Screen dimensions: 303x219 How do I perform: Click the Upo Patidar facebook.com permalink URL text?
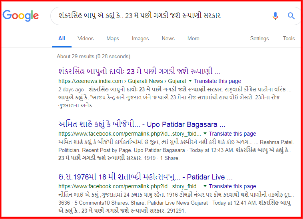tap(130, 134)
